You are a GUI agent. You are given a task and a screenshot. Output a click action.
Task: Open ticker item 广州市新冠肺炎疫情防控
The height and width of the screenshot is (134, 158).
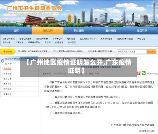point(69,51)
